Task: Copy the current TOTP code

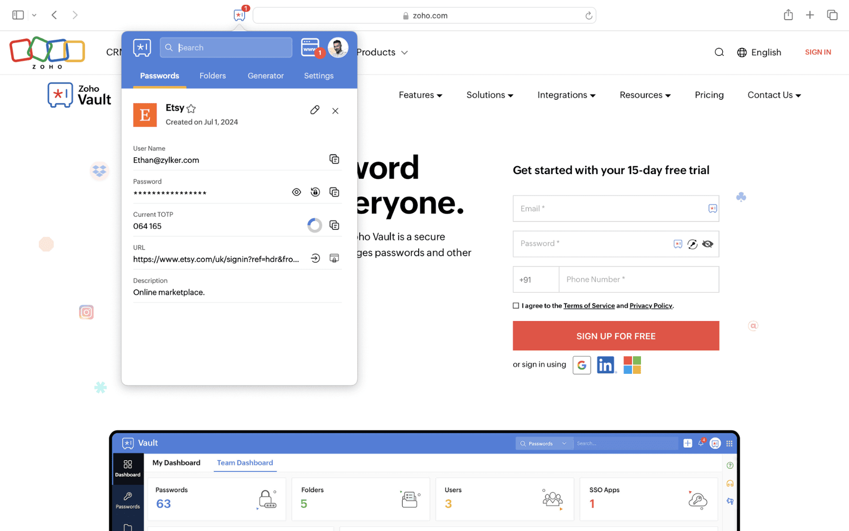Action: [x=334, y=225]
